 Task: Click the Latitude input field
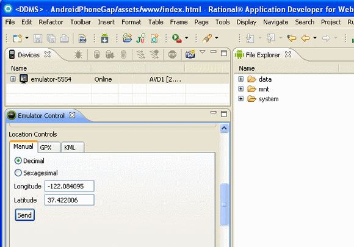pos(70,200)
